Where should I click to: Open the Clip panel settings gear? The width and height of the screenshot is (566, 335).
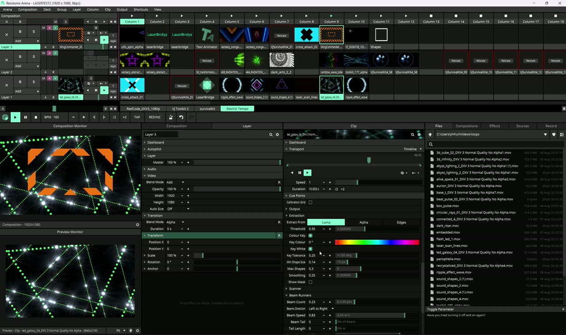pos(420,135)
